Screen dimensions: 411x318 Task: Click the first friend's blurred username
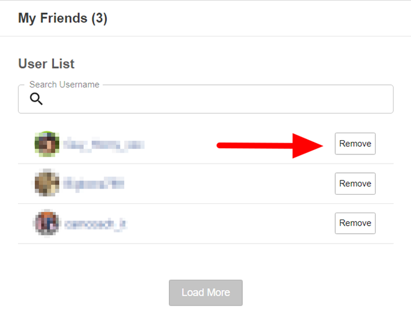pos(104,144)
